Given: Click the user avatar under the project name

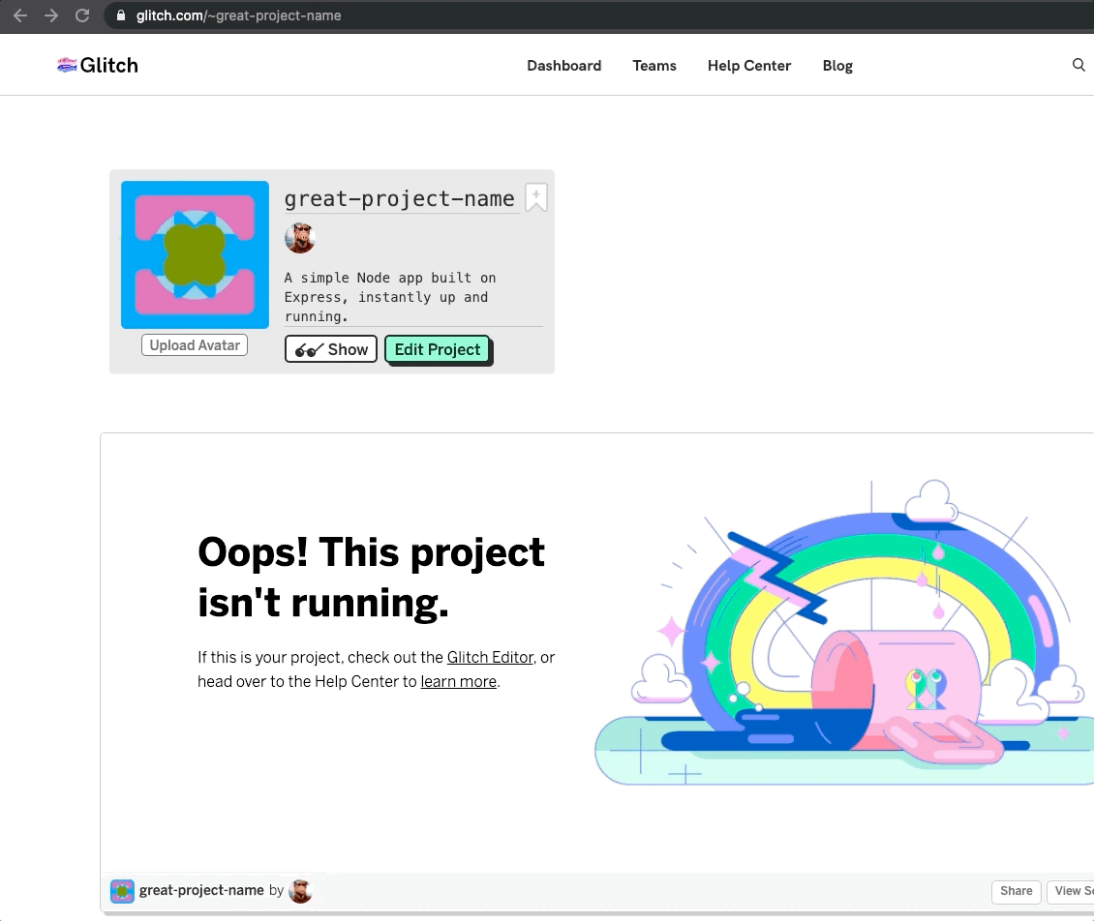Looking at the screenshot, I should (300, 238).
